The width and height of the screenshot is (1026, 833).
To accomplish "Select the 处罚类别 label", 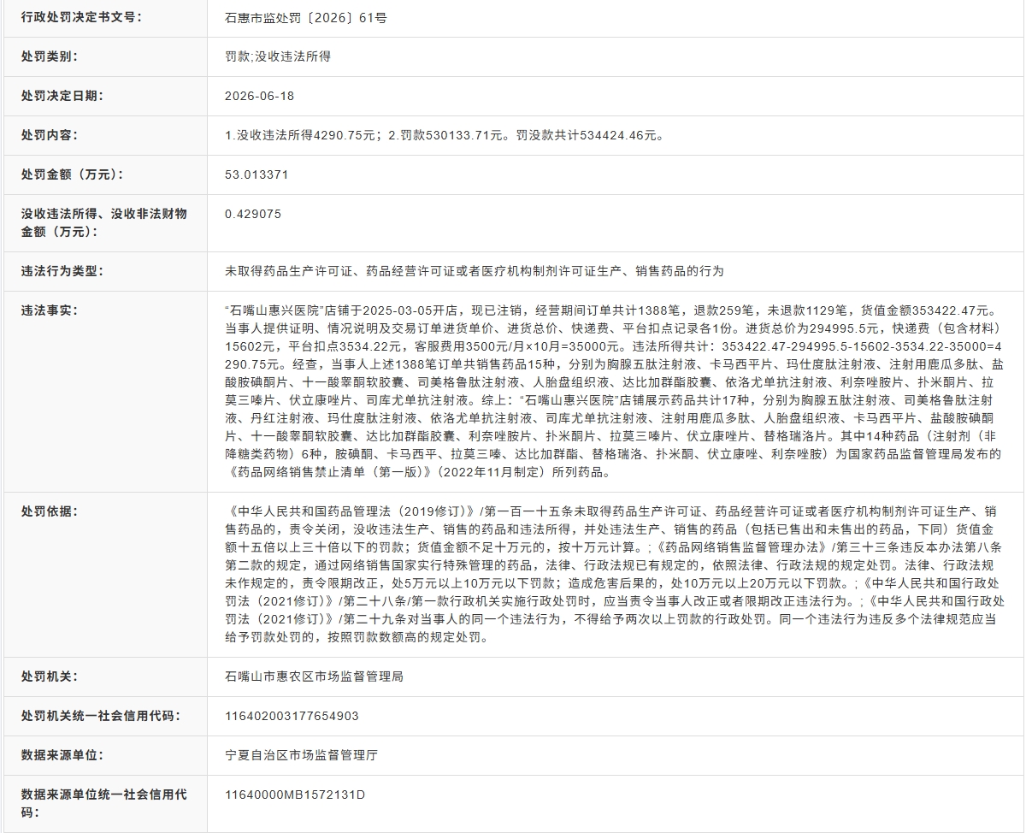I will pyautogui.click(x=50, y=56).
